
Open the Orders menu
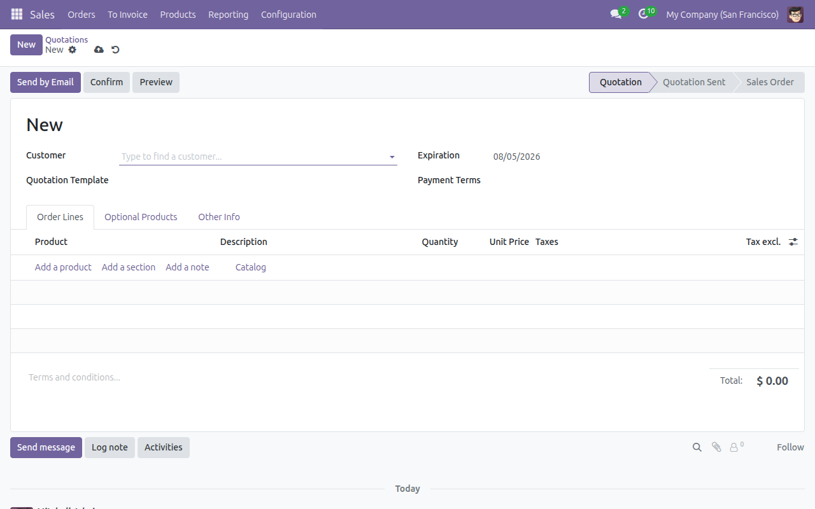coord(81,14)
